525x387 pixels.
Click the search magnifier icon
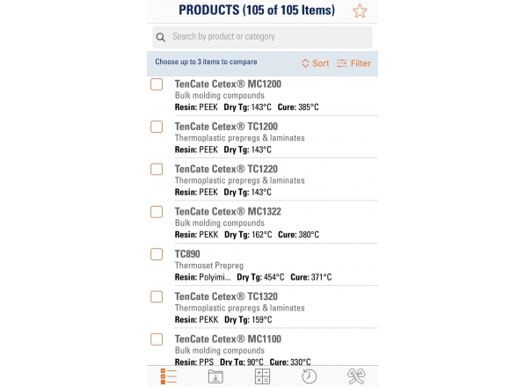(x=161, y=37)
